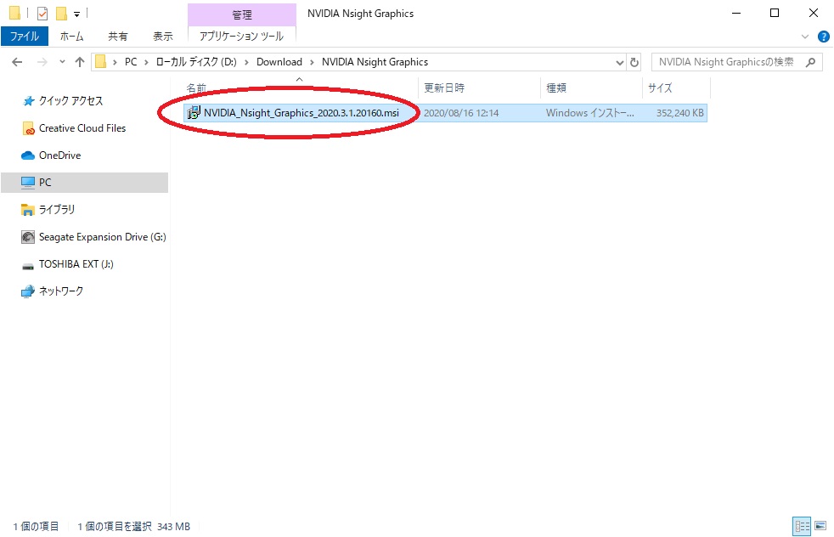Expand the ribbon with the chevron
Screen dimensions: 834x537
point(805,37)
